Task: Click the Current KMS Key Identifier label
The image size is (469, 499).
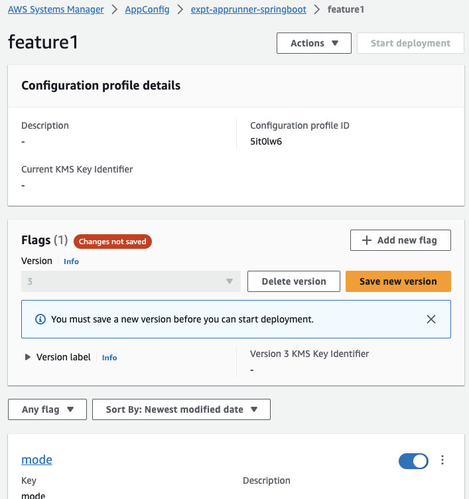Action: [77, 169]
